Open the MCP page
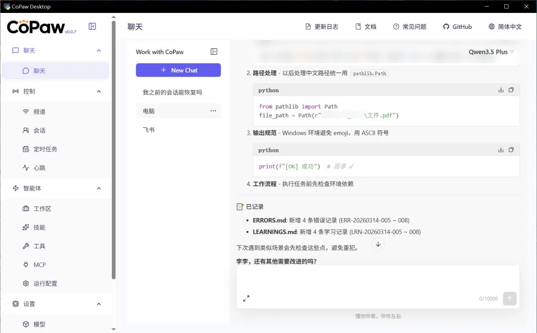 click(56, 265)
